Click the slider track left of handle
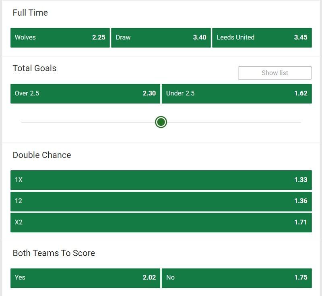Image resolution: width=322 pixels, height=296 pixels. point(88,122)
